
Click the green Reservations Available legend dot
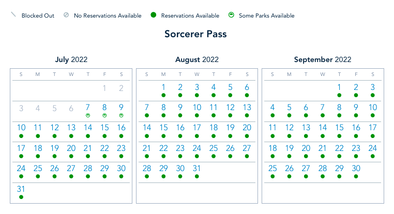pyautogui.click(x=153, y=16)
